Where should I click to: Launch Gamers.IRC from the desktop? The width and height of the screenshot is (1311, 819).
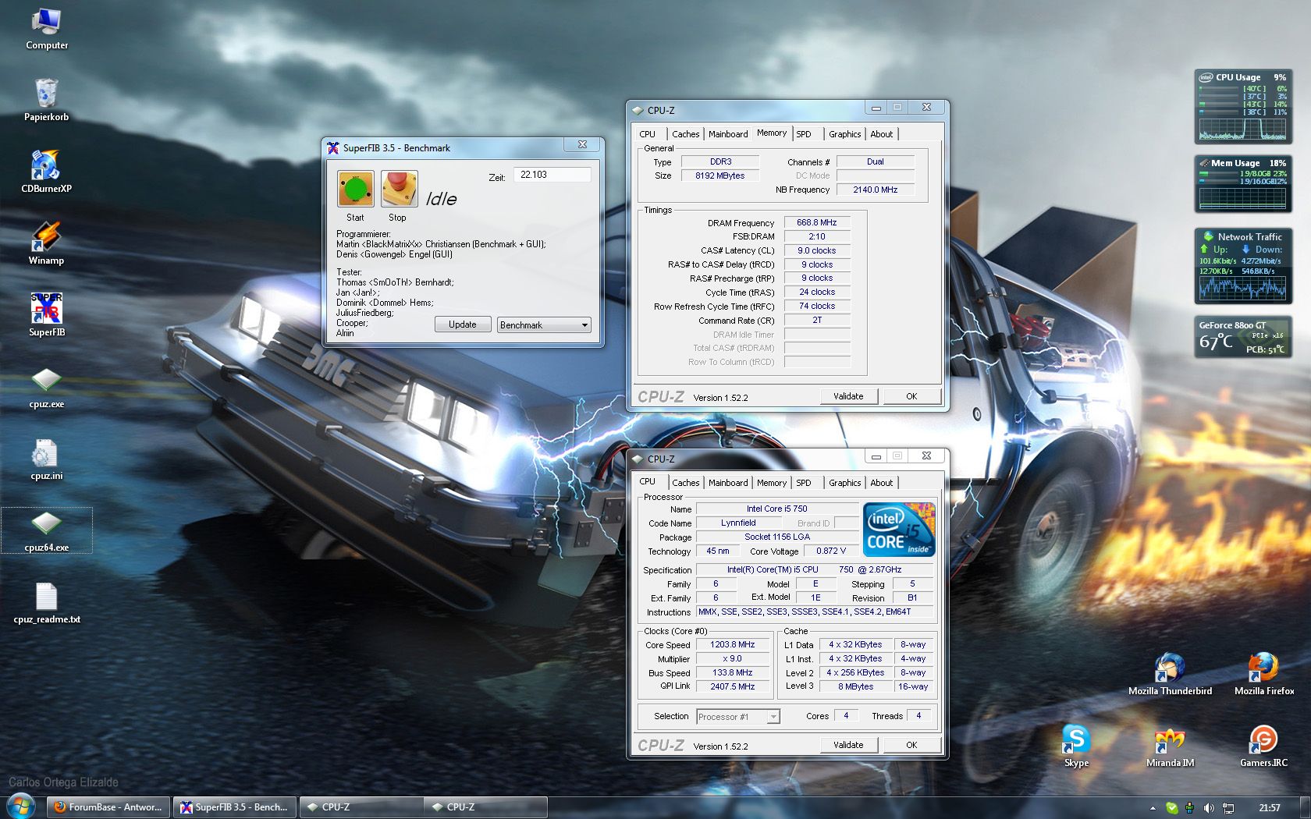pos(1263,746)
